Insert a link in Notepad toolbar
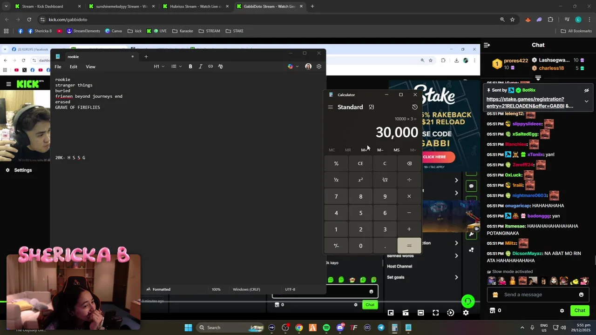 pyautogui.click(x=210, y=67)
